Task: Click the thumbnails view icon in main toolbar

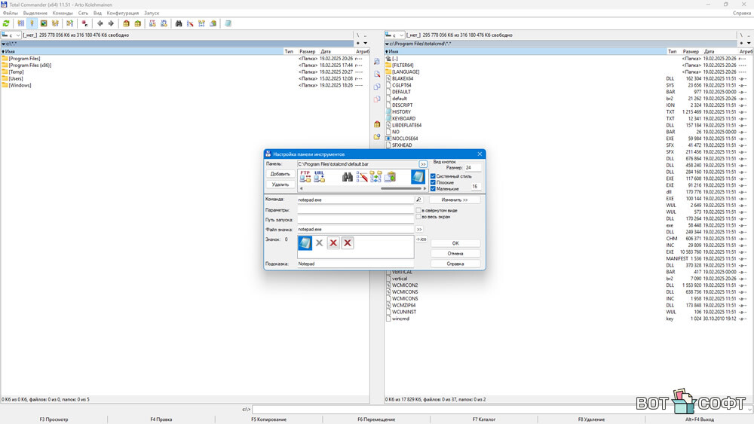Action: pos(44,23)
